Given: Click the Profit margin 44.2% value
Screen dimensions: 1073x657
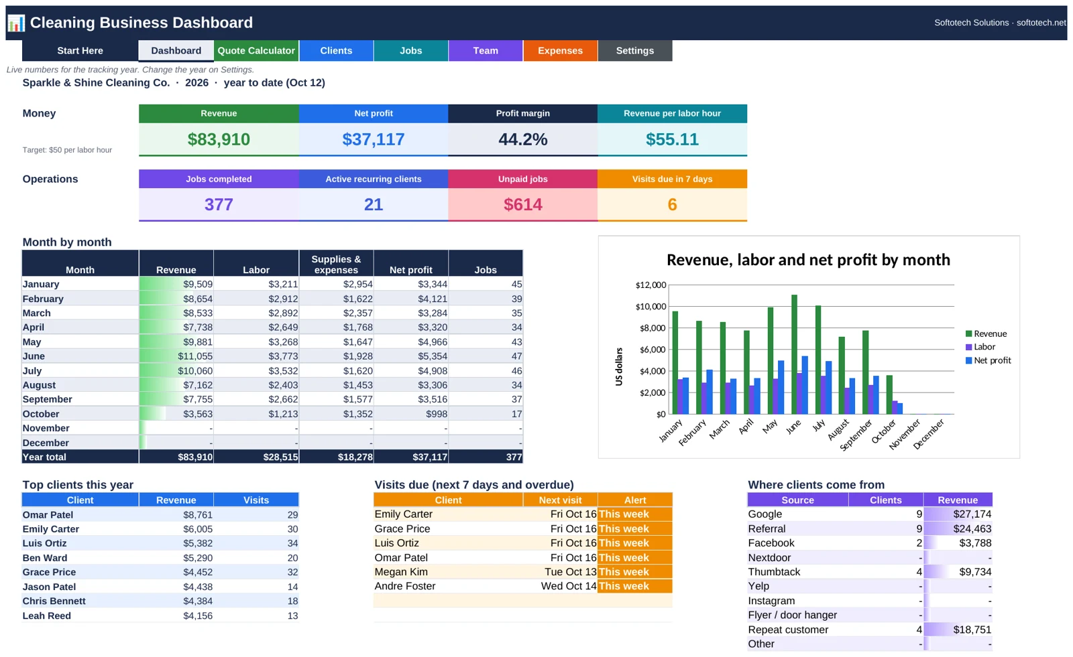Looking at the screenshot, I should click(523, 139).
